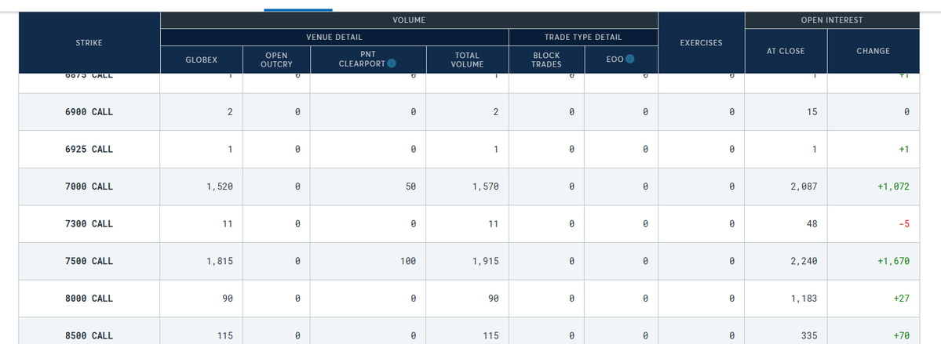
Task: Click the TRADE TYPE DETAIL group header
Action: [x=583, y=37]
